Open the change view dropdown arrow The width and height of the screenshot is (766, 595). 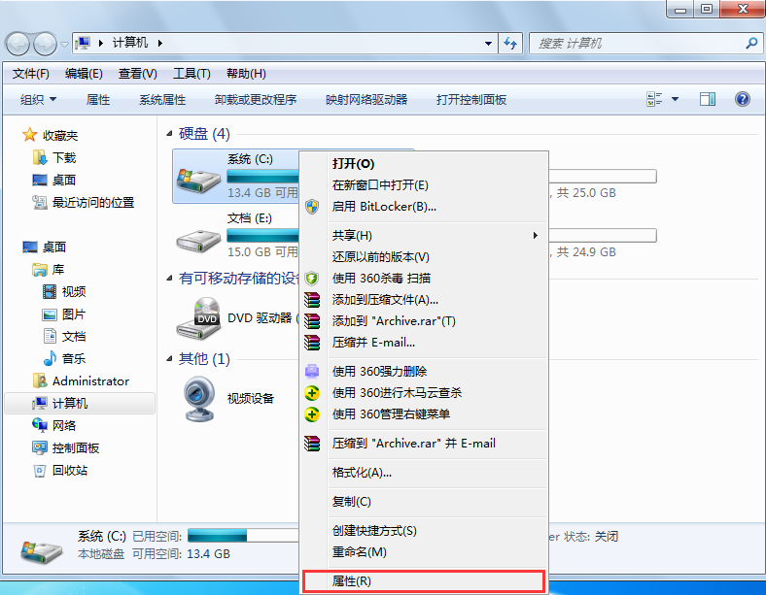675,99
